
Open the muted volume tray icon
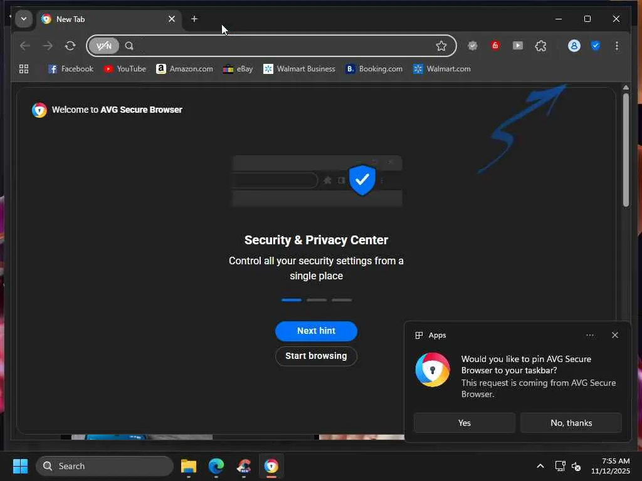click(576, 466)
